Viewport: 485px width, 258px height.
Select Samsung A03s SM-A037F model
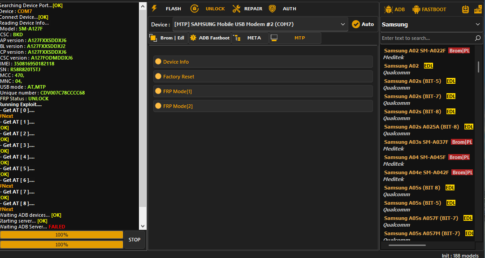(x=427, y=145)
